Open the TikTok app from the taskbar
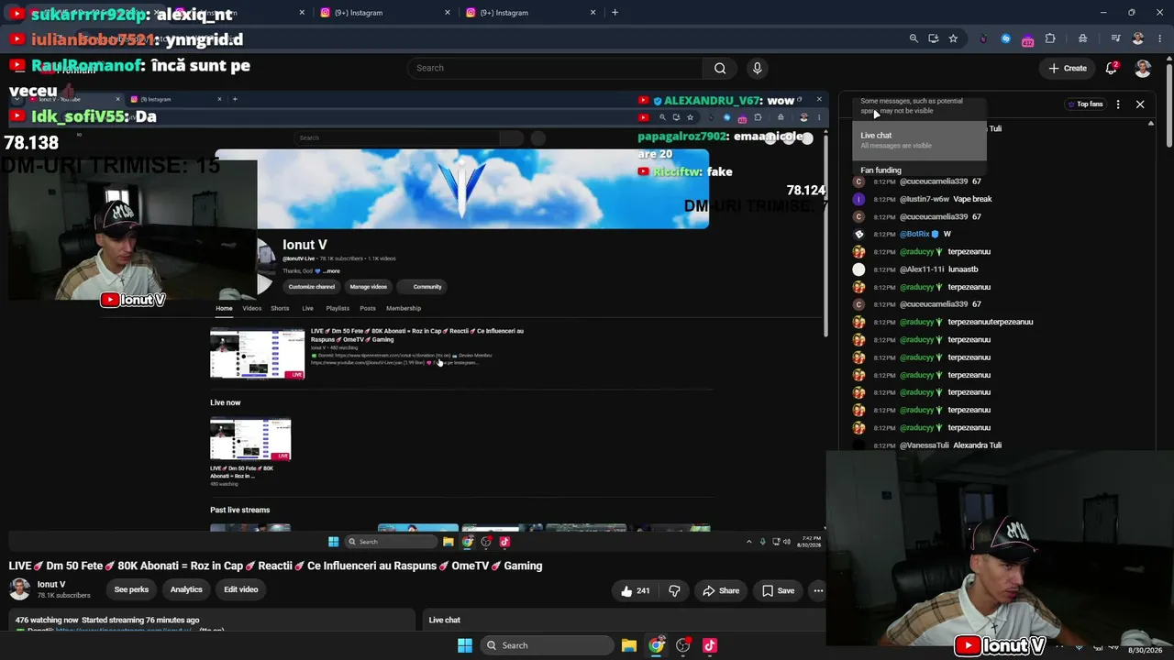This screenshot has width=1174, height=660. coord(709,645)
